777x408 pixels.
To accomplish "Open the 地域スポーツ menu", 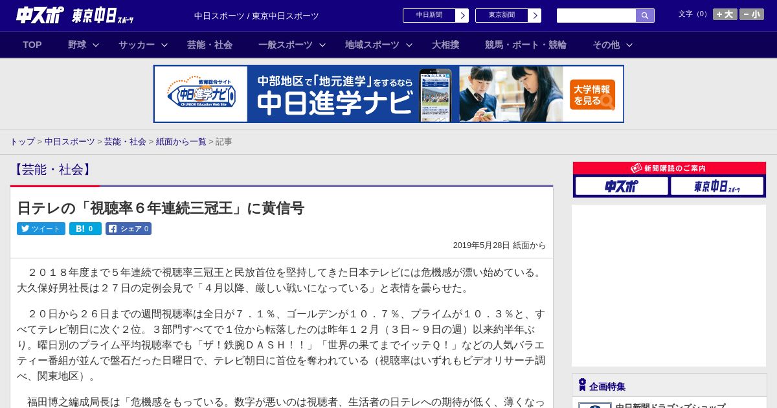I will pyautogui.click(x=372, y=45).
